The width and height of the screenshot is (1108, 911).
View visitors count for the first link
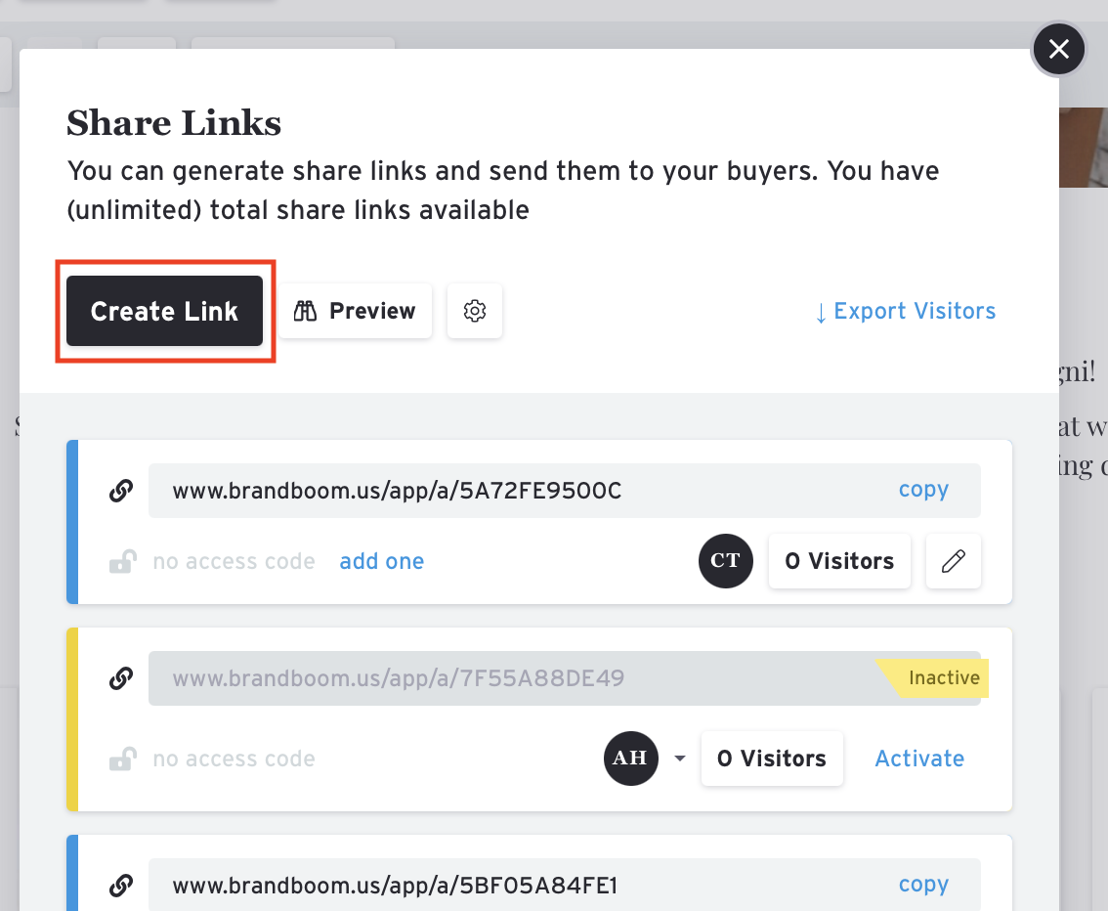[838, 560]
